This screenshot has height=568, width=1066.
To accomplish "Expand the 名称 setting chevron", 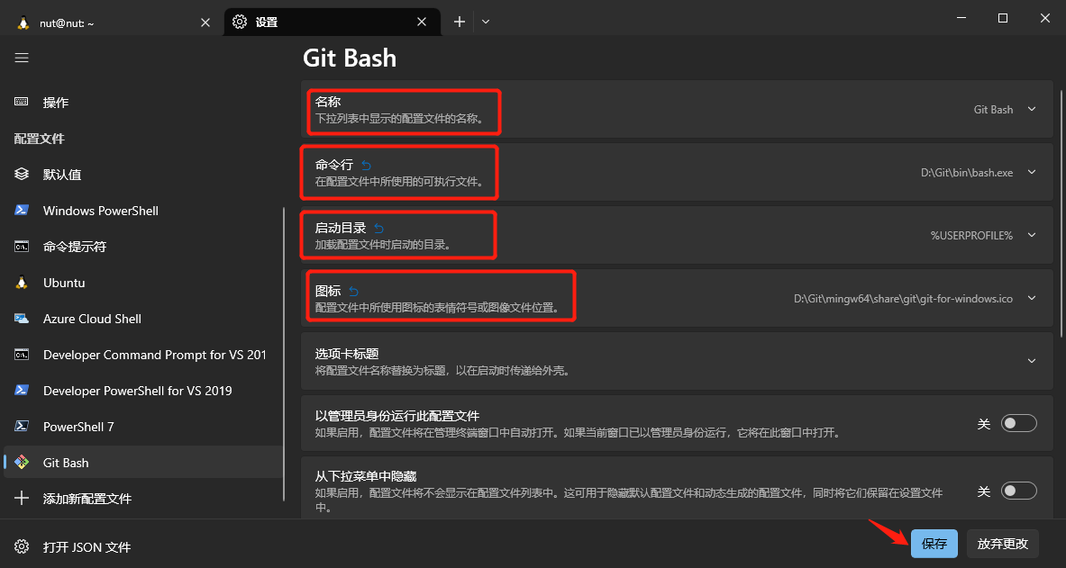I will click(1032, 110).
